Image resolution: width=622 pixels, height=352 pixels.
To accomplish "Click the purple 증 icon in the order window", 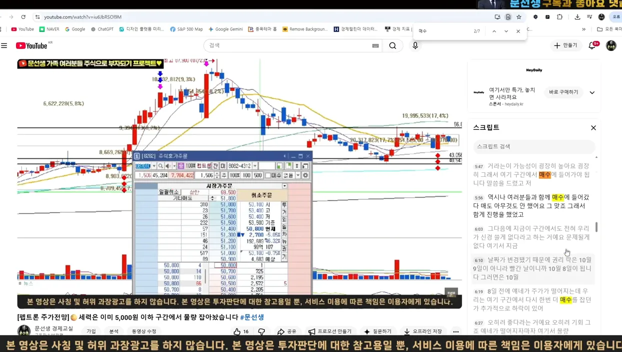I will coord(181,166).
